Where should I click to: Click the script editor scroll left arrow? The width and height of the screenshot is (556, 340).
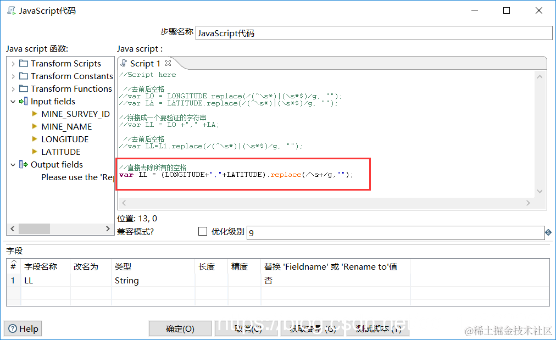pyautogui.click(x=124, y=203)
